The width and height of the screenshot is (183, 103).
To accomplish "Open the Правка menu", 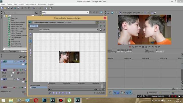I will point(9,4).
